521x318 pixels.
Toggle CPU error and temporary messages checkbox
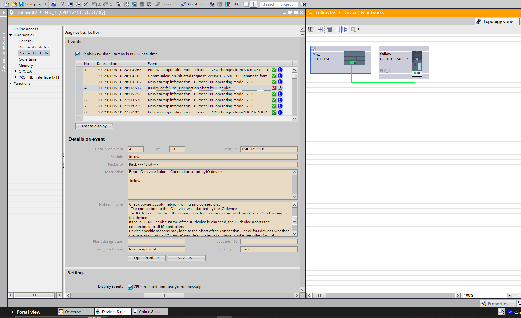130,287
